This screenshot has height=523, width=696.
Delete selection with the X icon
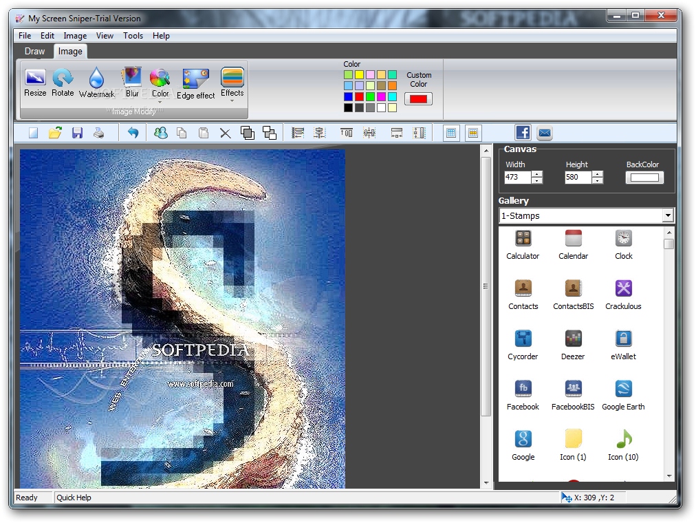[226, 134]
